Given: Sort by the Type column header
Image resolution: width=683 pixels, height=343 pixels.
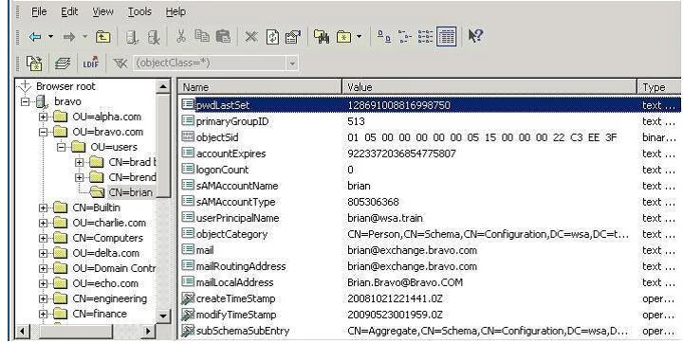Looking at the screenshot, I should [659, 87].
